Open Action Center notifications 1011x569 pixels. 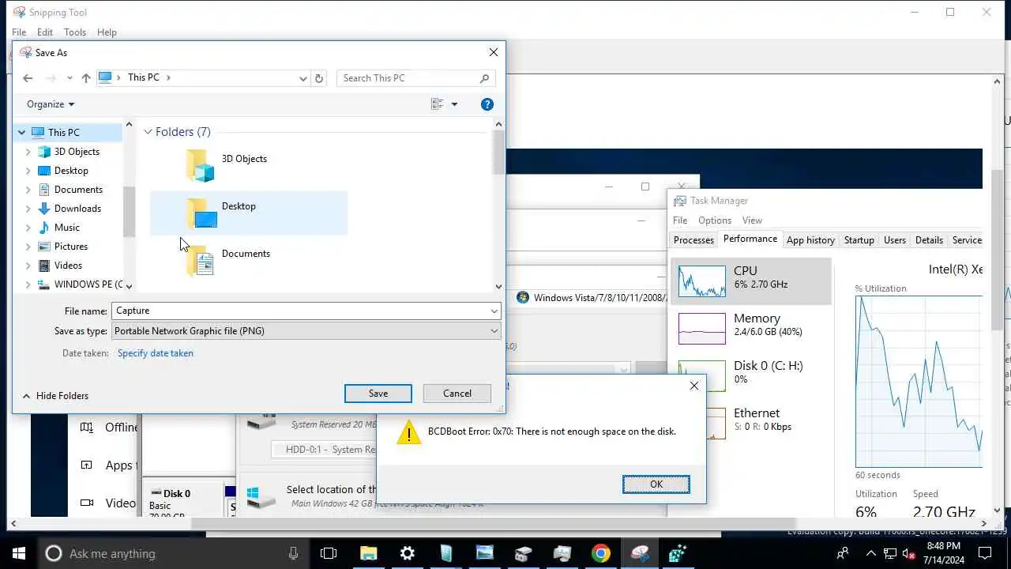[986, 553]
